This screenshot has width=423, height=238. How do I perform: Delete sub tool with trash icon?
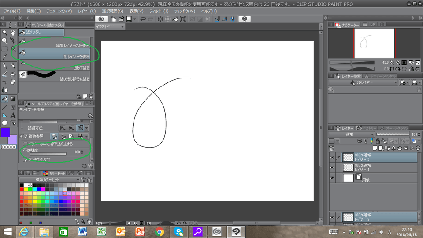coord(91,97)
